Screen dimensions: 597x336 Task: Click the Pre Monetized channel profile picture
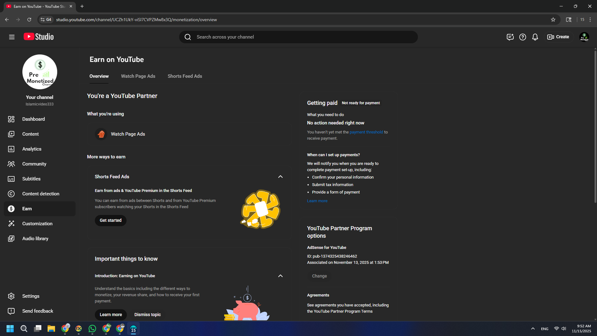point(40,72)
